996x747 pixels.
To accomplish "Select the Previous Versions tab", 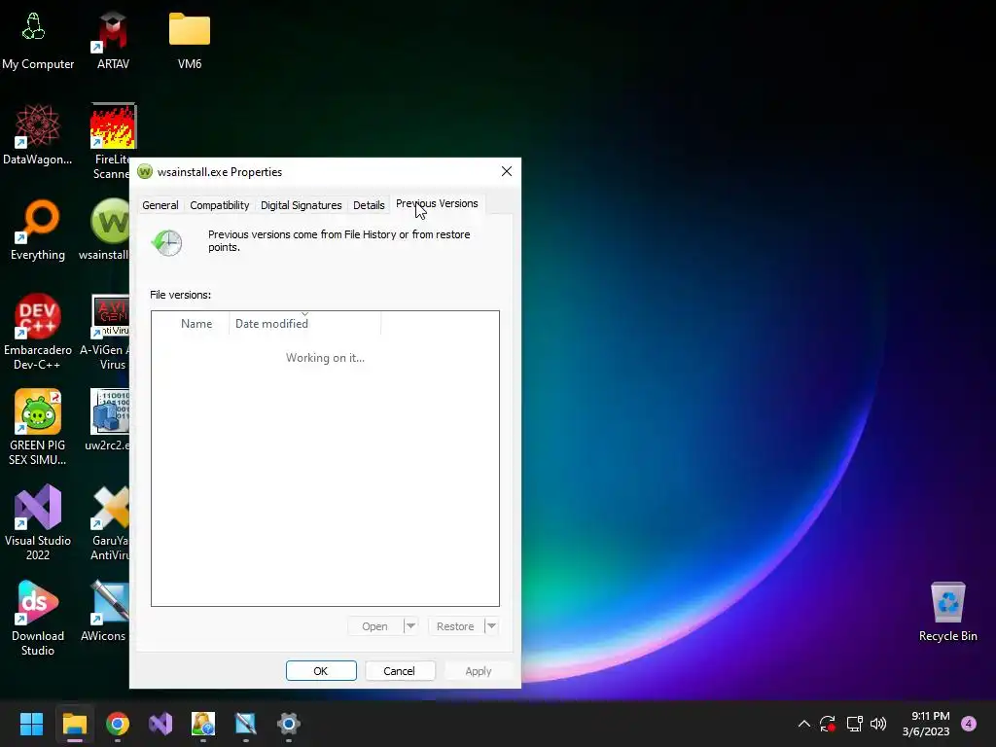I will click(x=437, y=204).
